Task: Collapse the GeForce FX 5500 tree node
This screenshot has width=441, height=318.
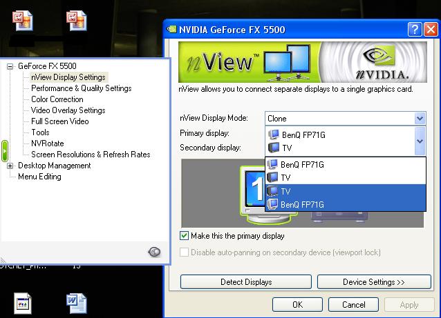Action: click(x=10, y=66)
